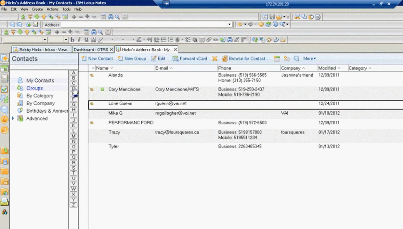The height and width of the screenshot is (229, 403).
Task: Open the properties icon left of Save
Action: [265, 17]
